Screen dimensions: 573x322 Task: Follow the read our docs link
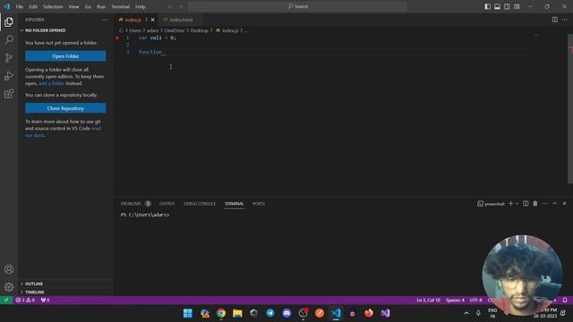point(63,131)
